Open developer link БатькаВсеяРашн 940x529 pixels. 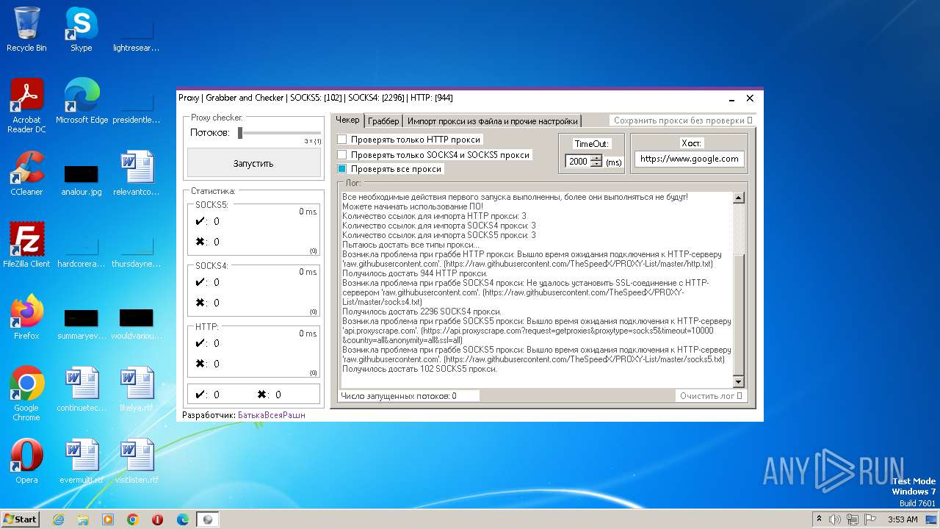271,415
